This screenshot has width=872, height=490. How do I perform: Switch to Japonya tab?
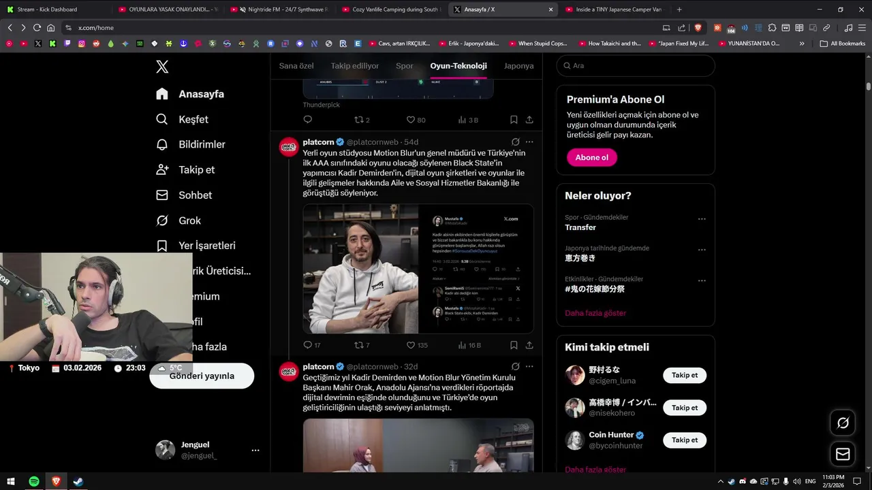click(518, 66)
